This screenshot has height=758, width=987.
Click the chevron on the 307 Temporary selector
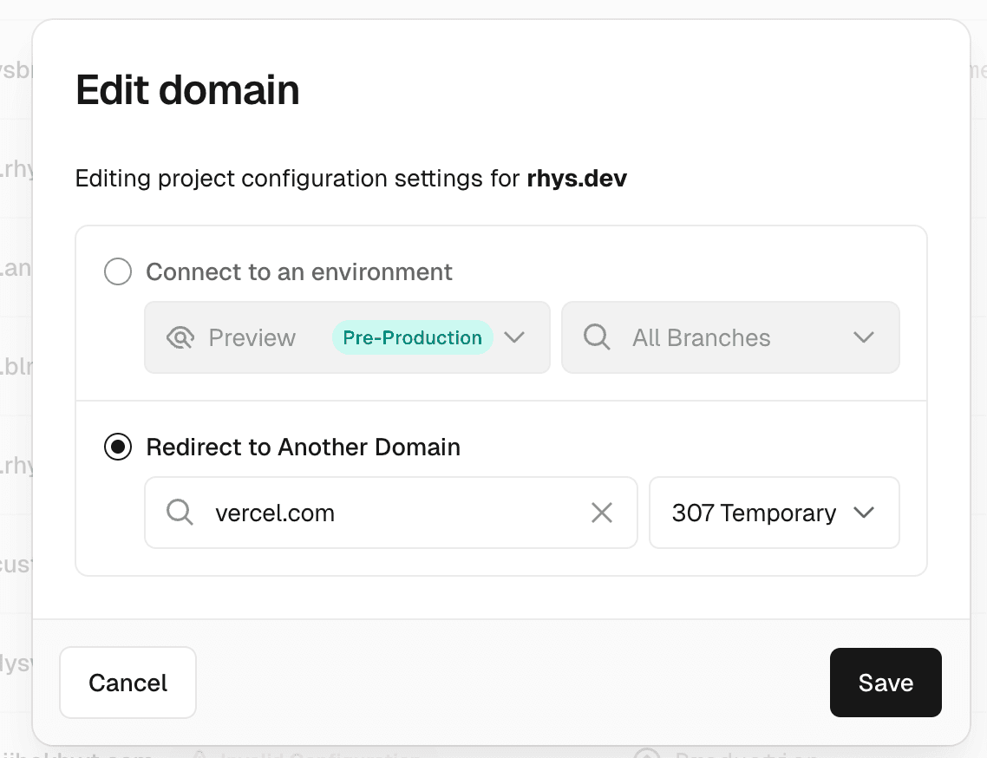[x=864, y=513]
